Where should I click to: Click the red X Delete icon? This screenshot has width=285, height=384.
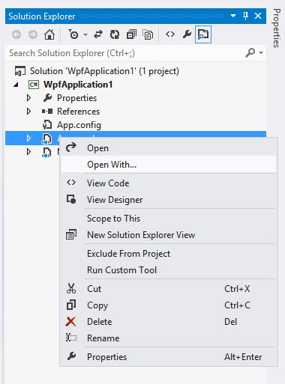[71, 321]
